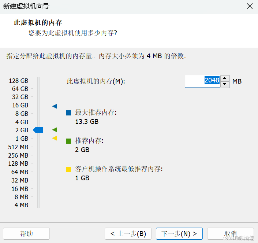Image resolution: width=258 pixels, height=243 pixels.
Task: Click the 13.3 GB maximum memory value
Action: click(x=87, y=122)
